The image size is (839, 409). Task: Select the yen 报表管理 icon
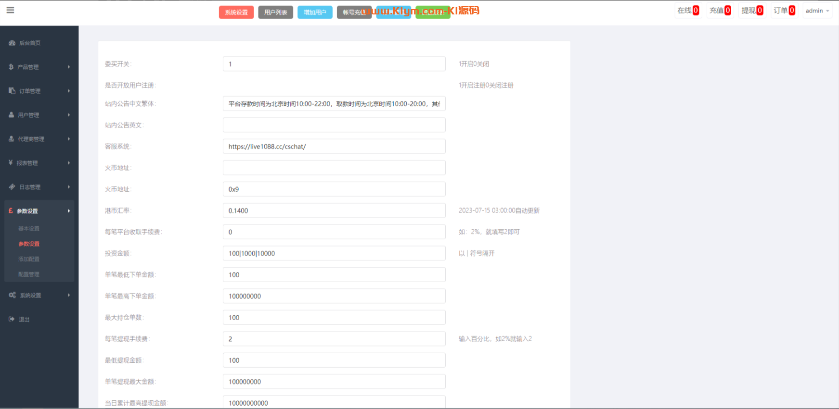click(11, 163)
